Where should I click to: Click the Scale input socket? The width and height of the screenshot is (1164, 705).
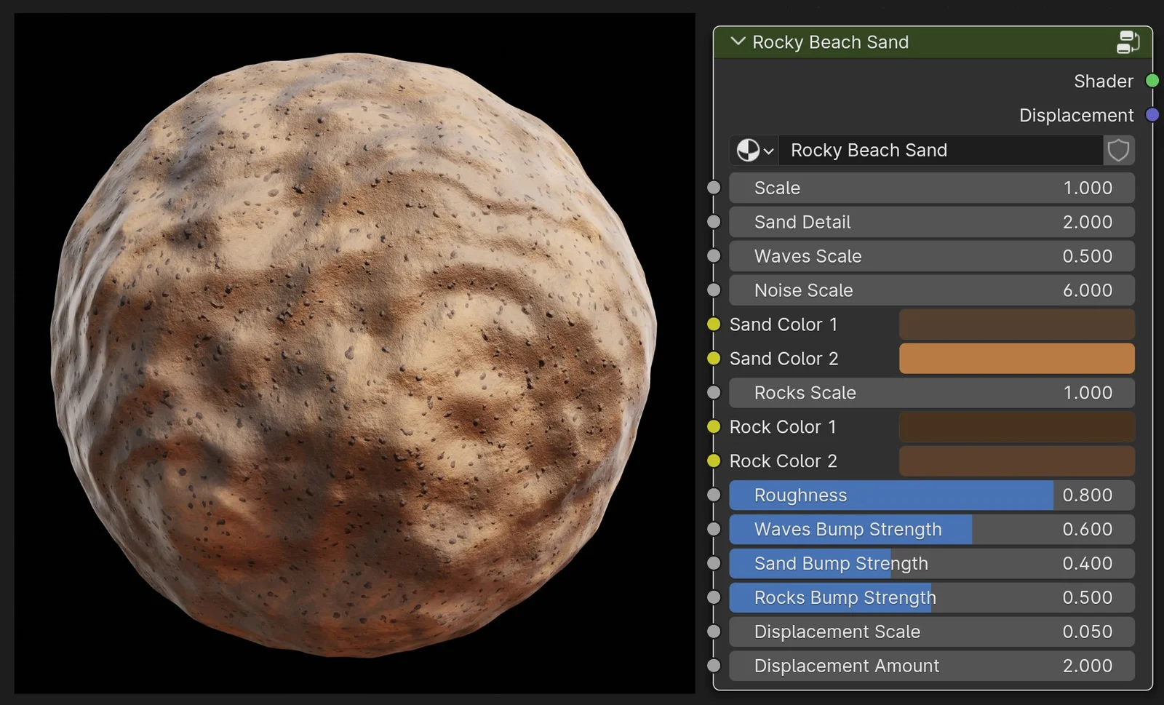click(x=714, y=188)
